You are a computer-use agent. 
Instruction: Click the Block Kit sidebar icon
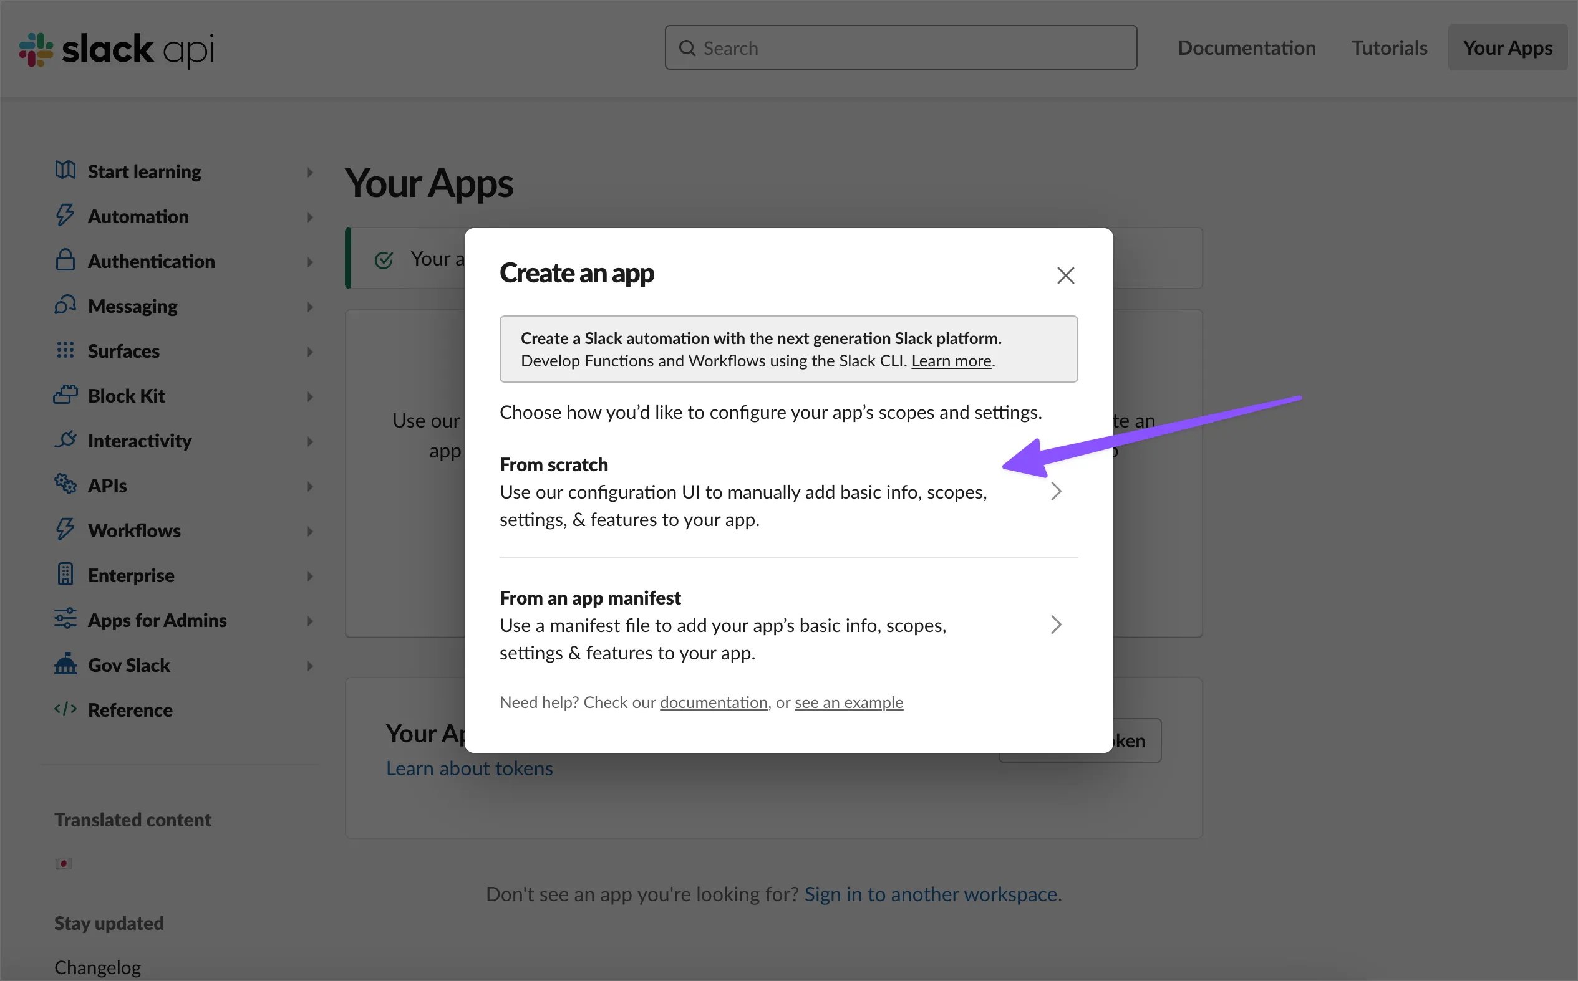(x=65, y=395)
